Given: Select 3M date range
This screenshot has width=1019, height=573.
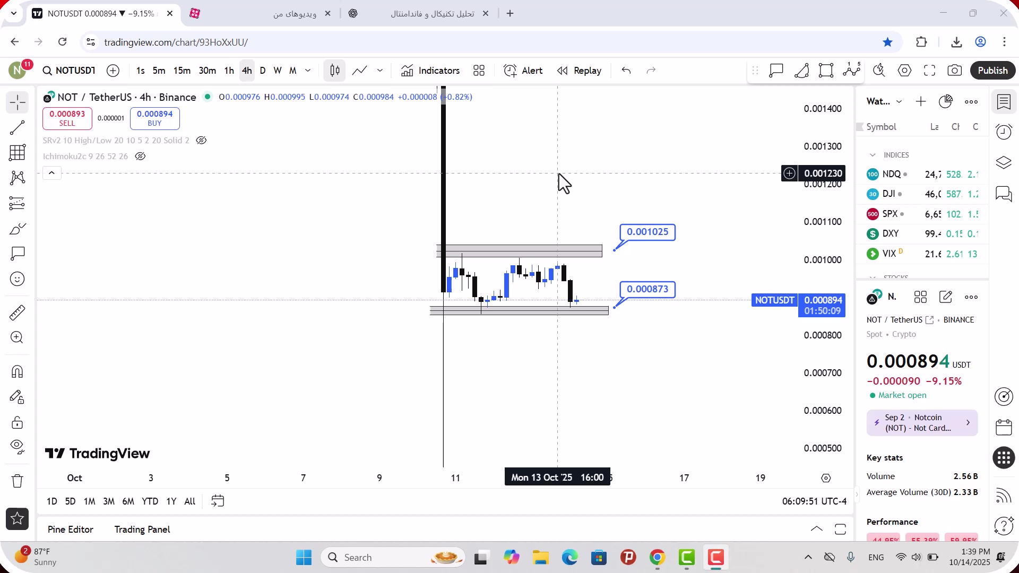Looking at the screenshot, I should 109,501.
